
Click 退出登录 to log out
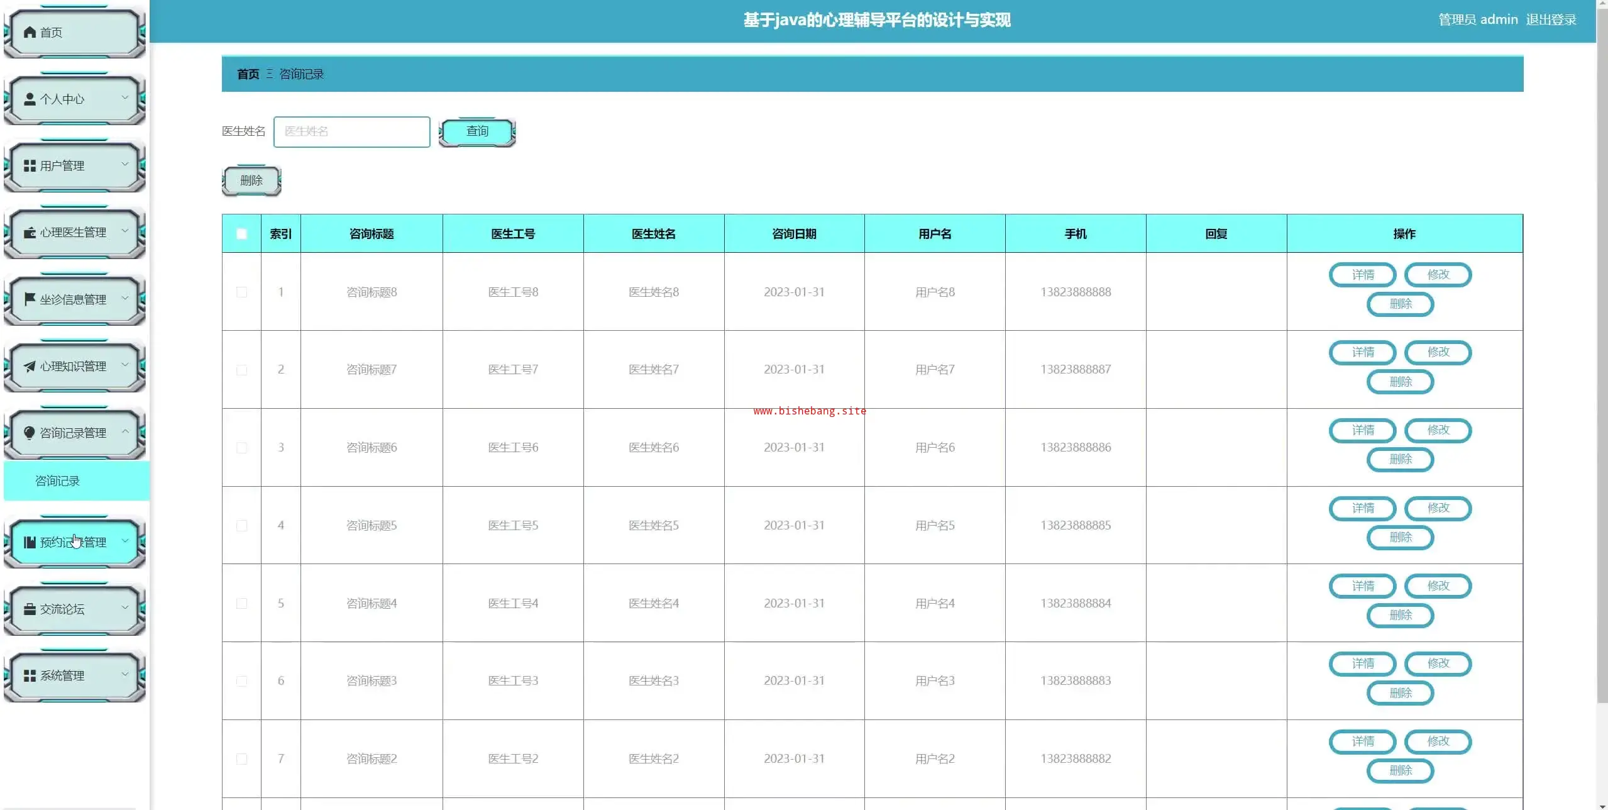coord(1551,20)
